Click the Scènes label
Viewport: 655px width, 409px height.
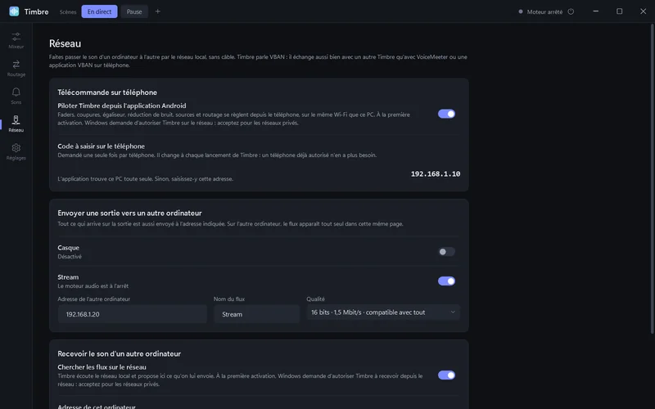(68, 12)
